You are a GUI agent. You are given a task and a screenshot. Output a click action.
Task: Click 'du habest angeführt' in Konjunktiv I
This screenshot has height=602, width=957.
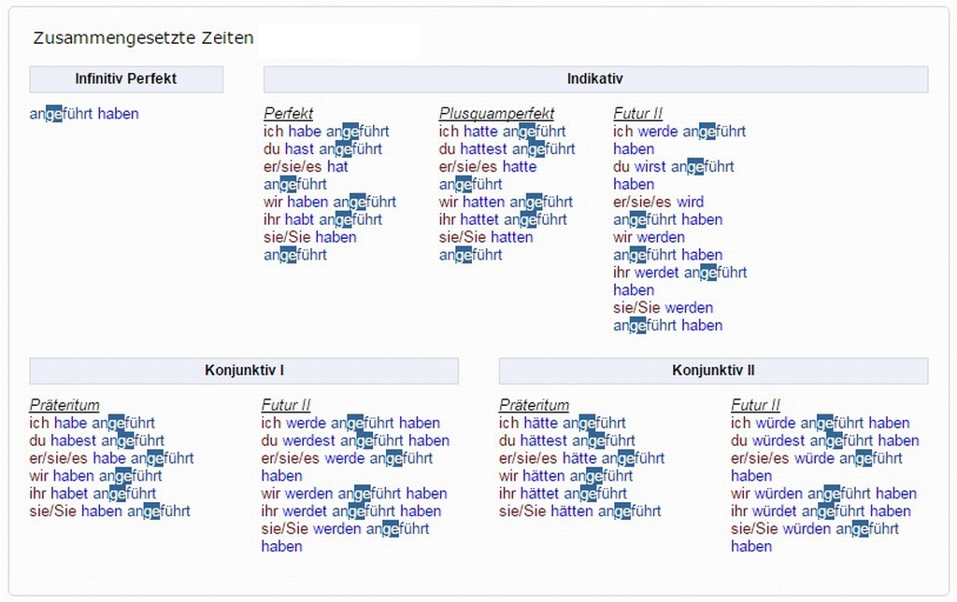[x=96, y=441]
